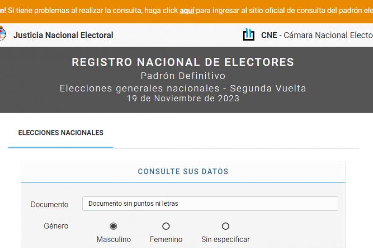
Task: Switch to the ELECCIONES NACIONALES tab
Action: click(x=61, y=133)
